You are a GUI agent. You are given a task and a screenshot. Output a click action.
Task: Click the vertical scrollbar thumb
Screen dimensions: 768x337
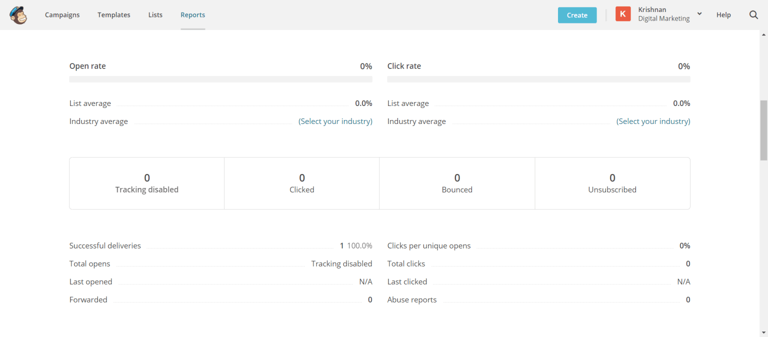763,130
